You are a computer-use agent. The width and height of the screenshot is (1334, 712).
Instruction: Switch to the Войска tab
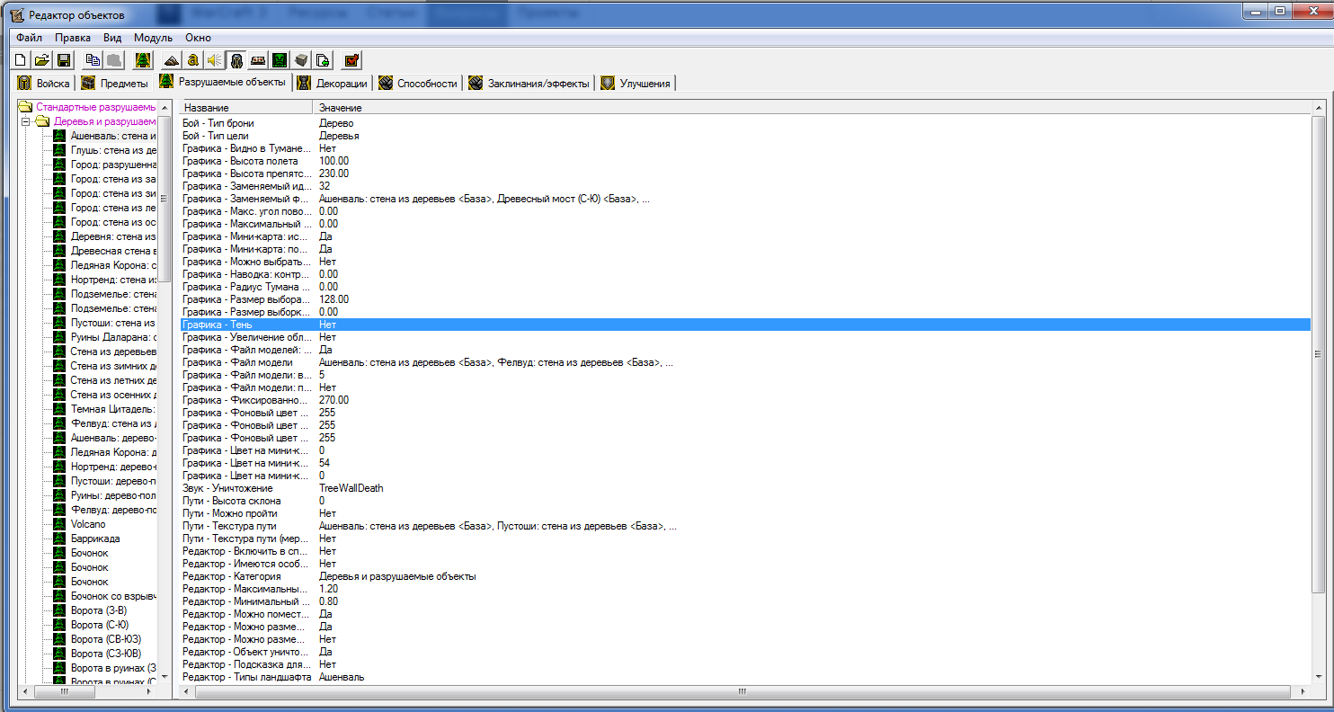click(44, 84)
